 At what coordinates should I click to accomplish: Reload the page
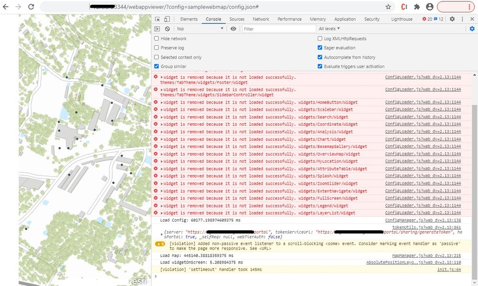[31, 7]
